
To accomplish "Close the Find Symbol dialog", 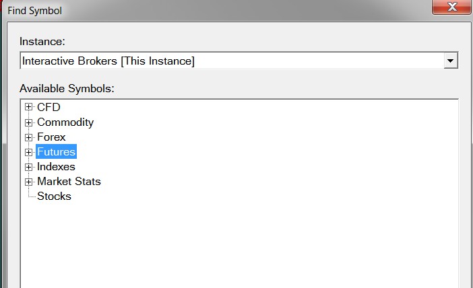I will point(451,6).
